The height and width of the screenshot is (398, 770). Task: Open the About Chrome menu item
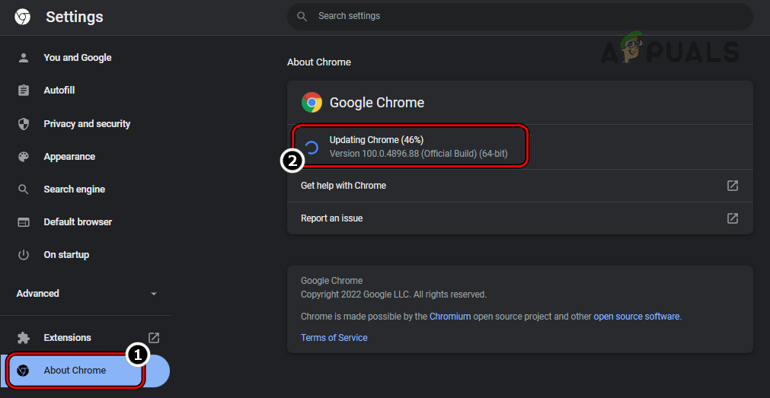(x=75, y=371)
